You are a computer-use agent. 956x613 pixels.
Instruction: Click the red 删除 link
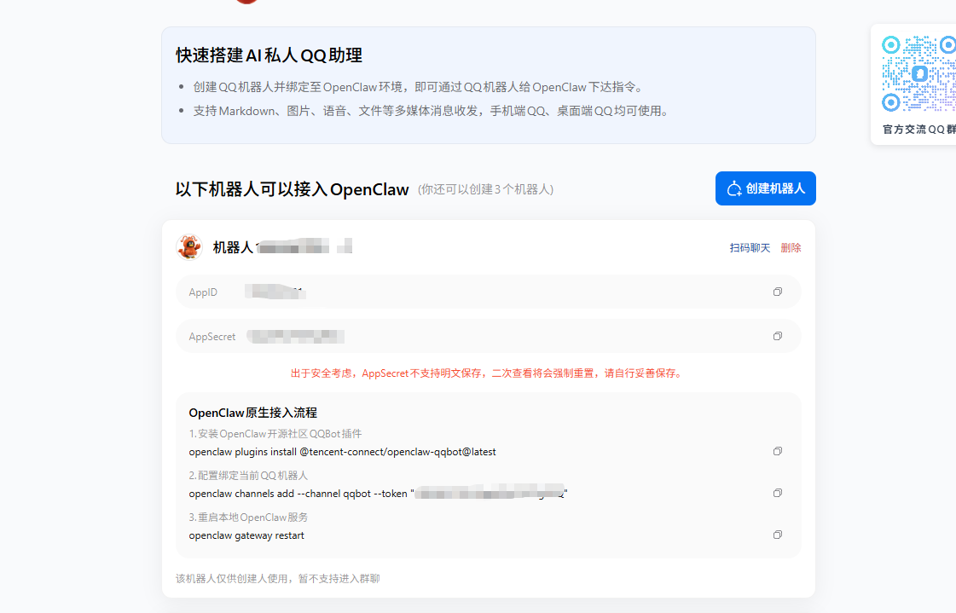pyautogui.click(x=791, y=248)
